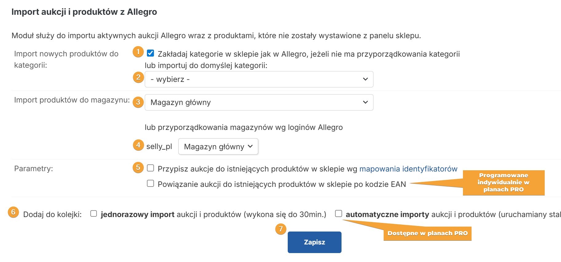Enable 'automatyczne importy' checkbox

[338, 214]
